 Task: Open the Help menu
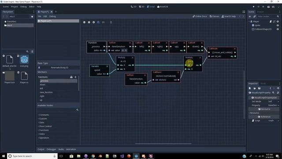[x=39, y=7]
